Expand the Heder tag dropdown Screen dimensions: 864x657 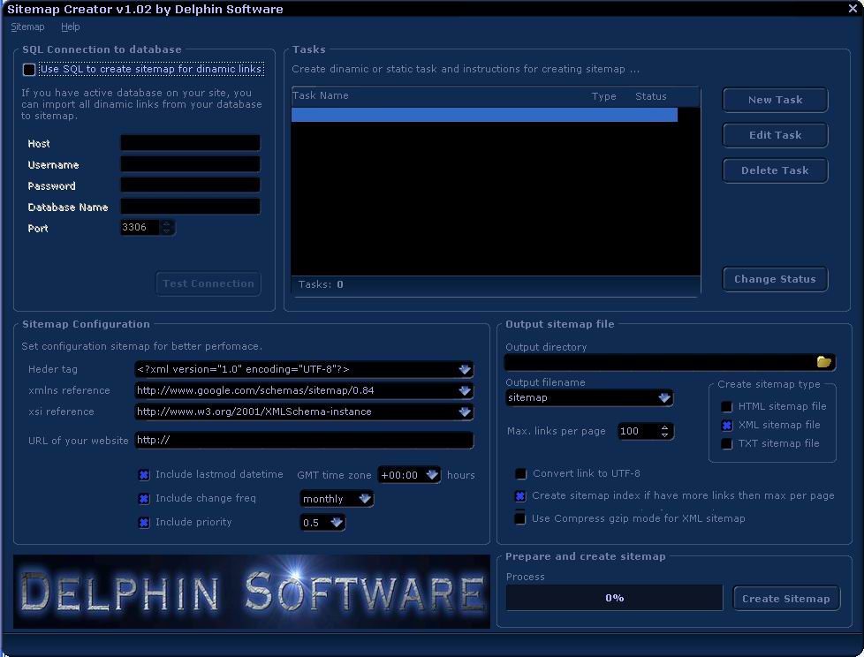(x=465, y=369)
